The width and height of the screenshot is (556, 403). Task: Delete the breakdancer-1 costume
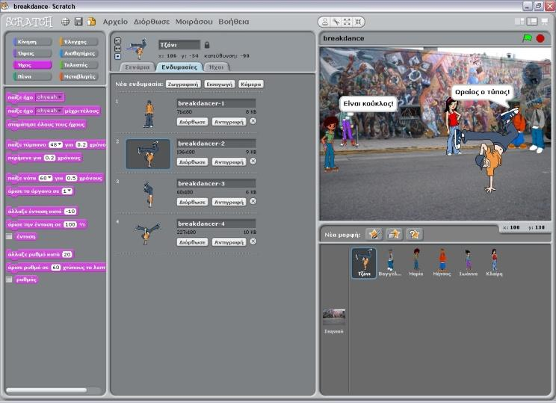pos(253,121)
